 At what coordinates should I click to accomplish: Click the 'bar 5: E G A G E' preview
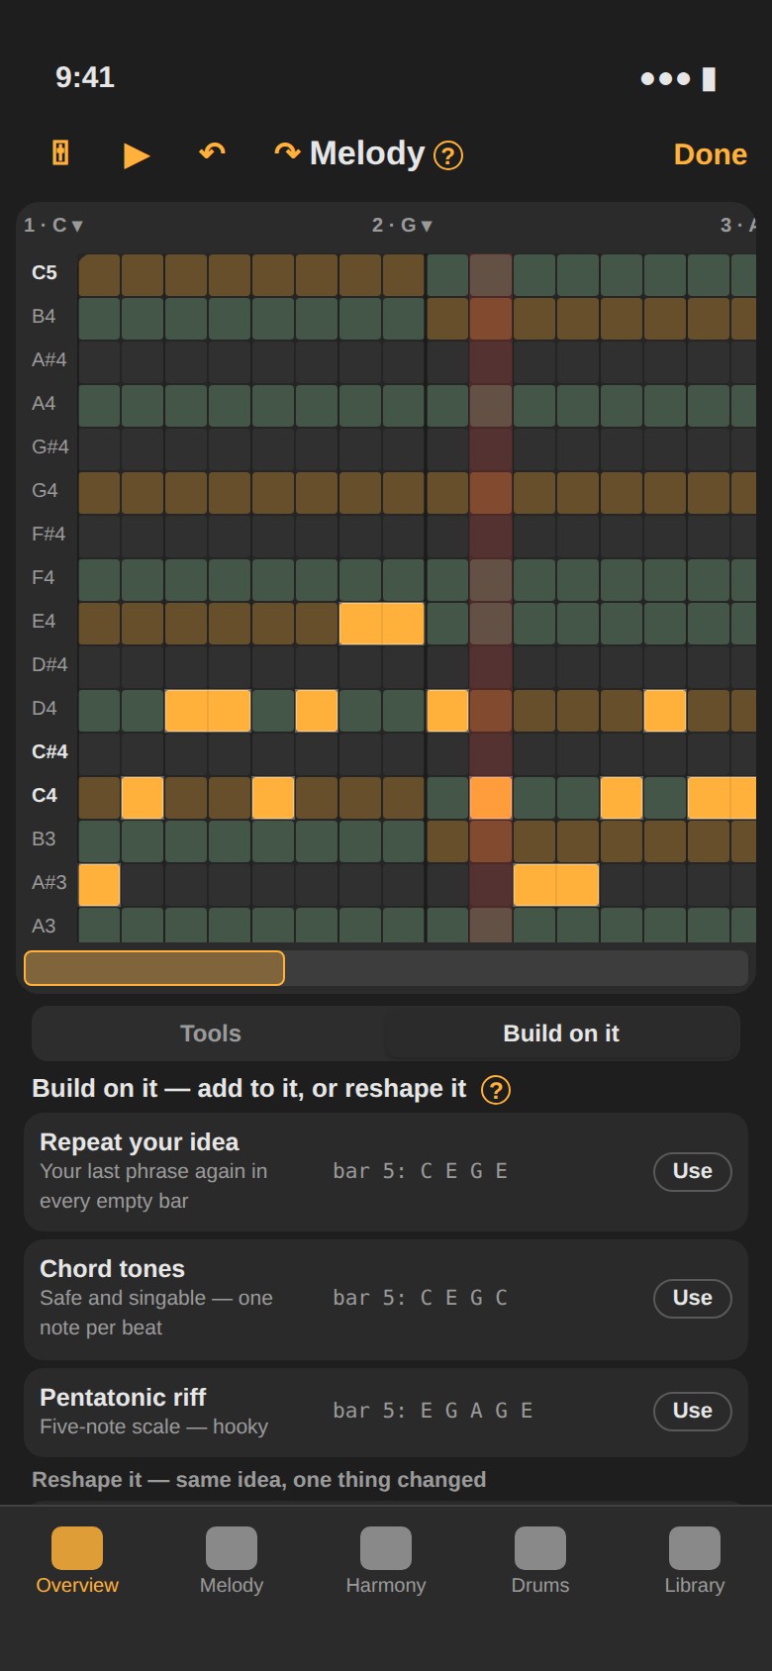pos(433,1411)
